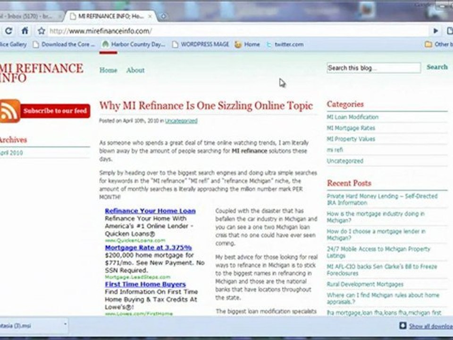Open How do I choose a mortgage lender post
Image resolution: width=453 pixels, height=340 pixels.
pyautogui.click(x=376, y=235)
